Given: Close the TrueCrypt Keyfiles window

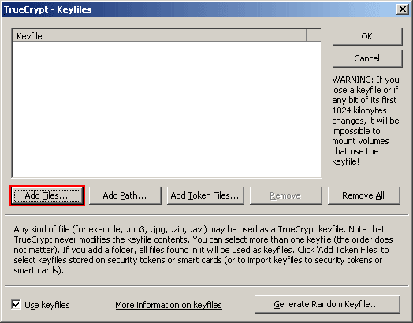Looking at the screenshot, I should pyautogui.click(x=403, y=9).
